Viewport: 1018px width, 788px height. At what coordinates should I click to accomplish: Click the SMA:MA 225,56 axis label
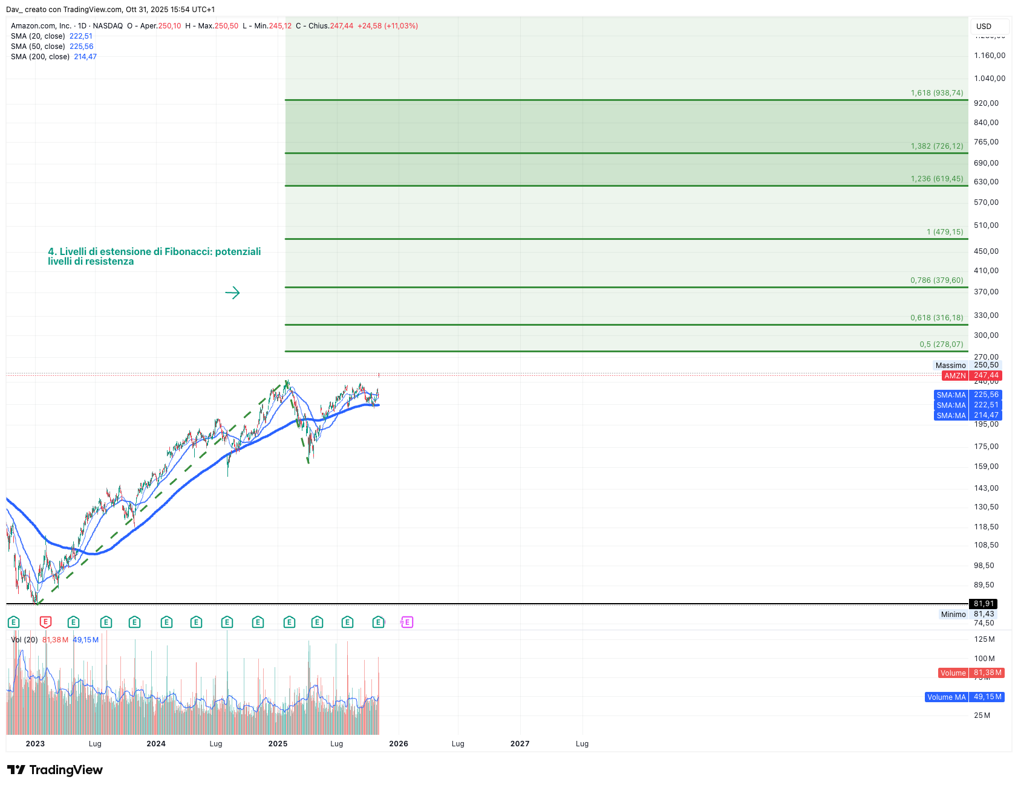coord(968,395)
